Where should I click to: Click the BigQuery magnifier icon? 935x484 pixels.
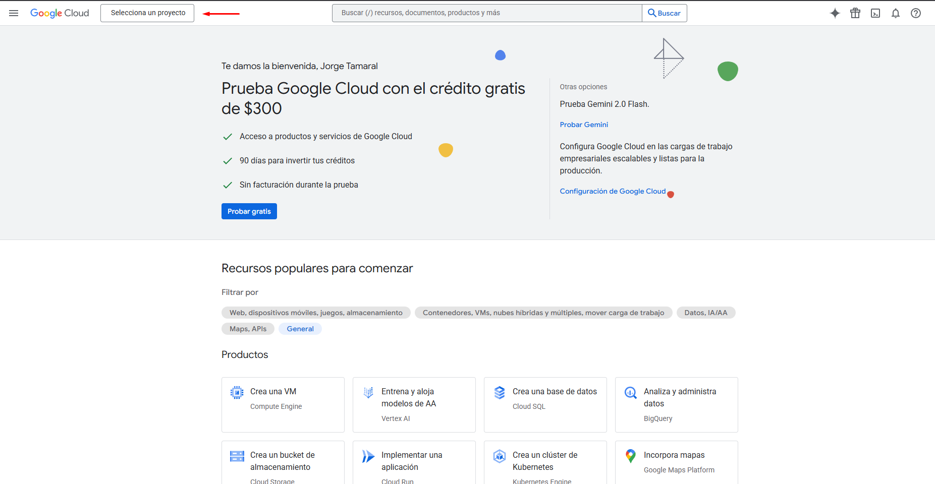[x=630, y=392]
